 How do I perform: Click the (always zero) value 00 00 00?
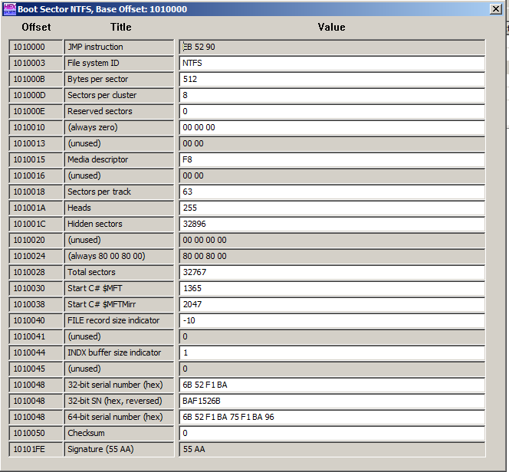(x=332, y=127)
